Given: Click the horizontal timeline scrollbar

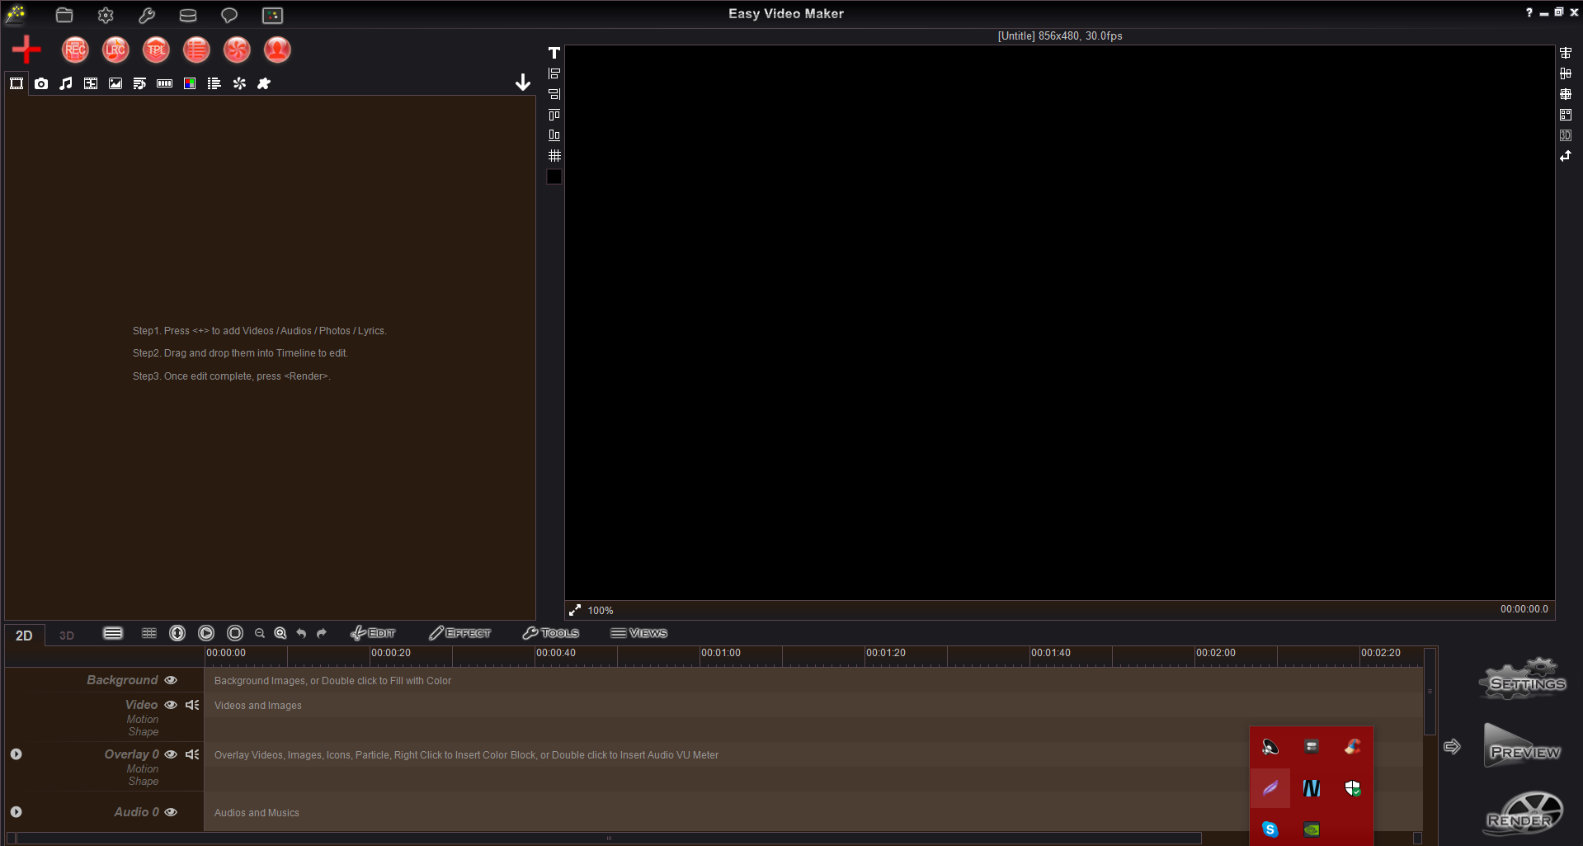Looking at the screenshot, I should (609, 838).
